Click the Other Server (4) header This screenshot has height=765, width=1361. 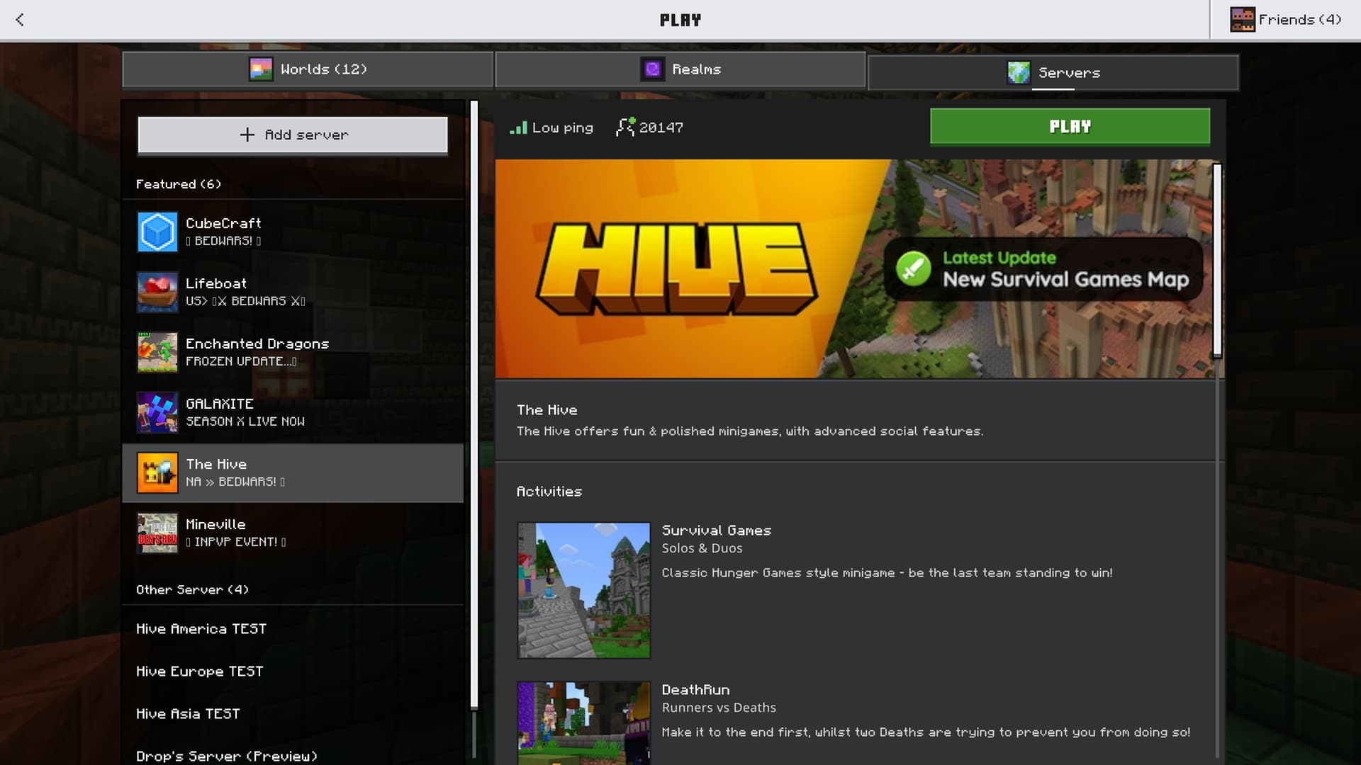tap(192, 589)
